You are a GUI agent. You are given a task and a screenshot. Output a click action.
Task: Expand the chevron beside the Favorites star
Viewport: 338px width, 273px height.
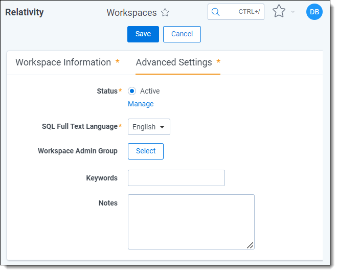coord(293,12)
